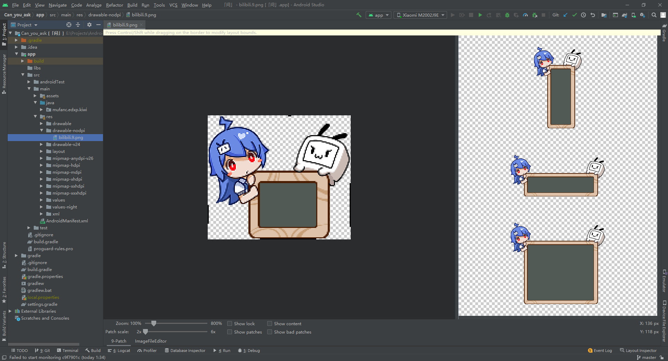
Task: Enable the Show content checkbox
Action: click(270, 323)
